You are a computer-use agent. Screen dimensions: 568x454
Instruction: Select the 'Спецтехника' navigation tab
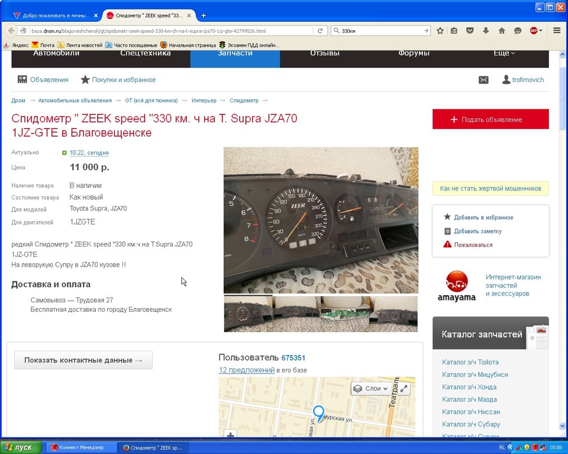click(146, 54)
